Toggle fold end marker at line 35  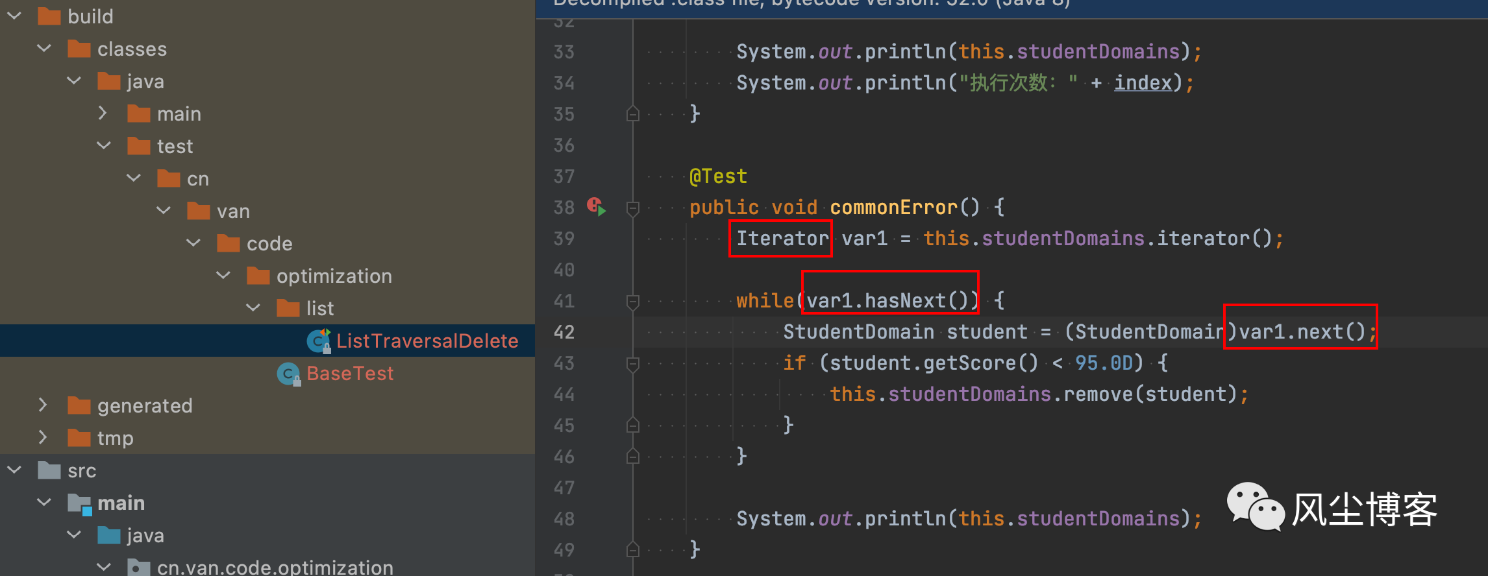[633, 114]
